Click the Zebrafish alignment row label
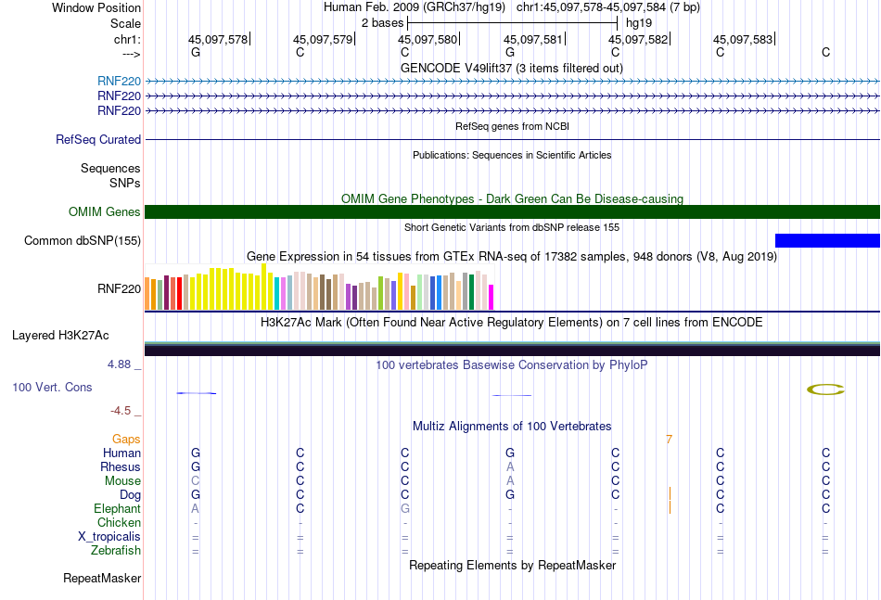Image resolution: width=881 pixels, height=600 pixels. click(116, 551)
